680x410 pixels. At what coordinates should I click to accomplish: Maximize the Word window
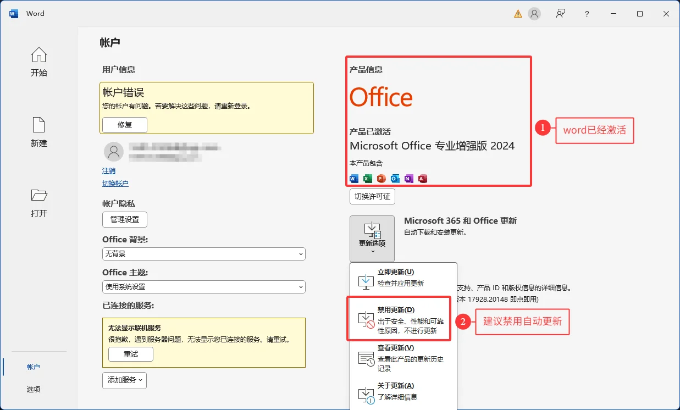click(x=640, y=14)
